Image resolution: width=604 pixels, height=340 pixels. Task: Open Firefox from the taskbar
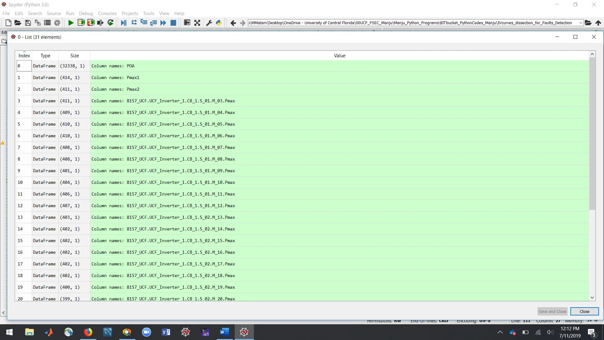[x=88, y=332]
